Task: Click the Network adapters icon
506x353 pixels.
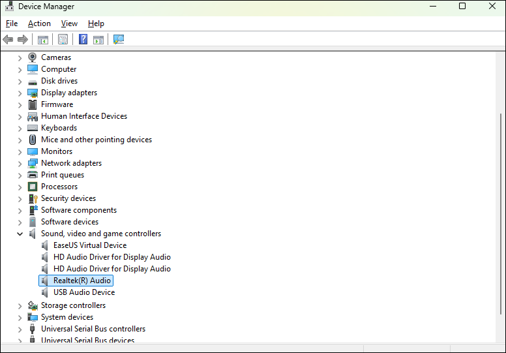Action: click(x=32, y=163)
